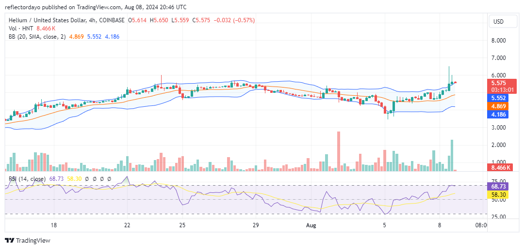Click the 4.186 lower band label on the price axis

498,115
